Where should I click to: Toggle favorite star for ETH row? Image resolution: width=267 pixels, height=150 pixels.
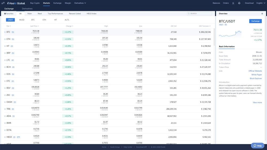[x=5, y=39]
